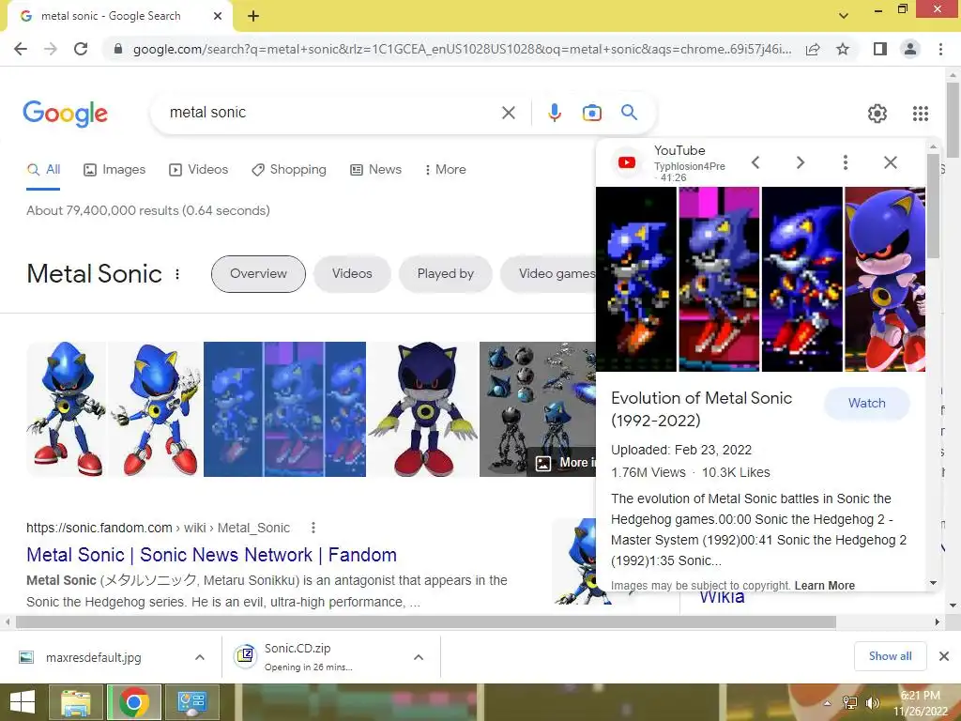The width and height of the screenshot is (961, 721).
Task: Click the horizontal page scrollbar
Action: click(x=425, y=621)
